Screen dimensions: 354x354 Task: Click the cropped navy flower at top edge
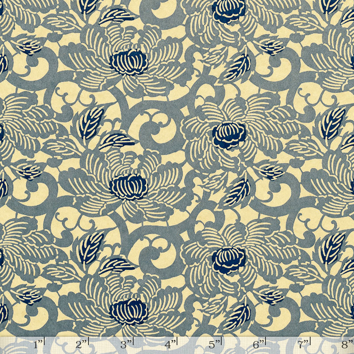tap(229, 11)
